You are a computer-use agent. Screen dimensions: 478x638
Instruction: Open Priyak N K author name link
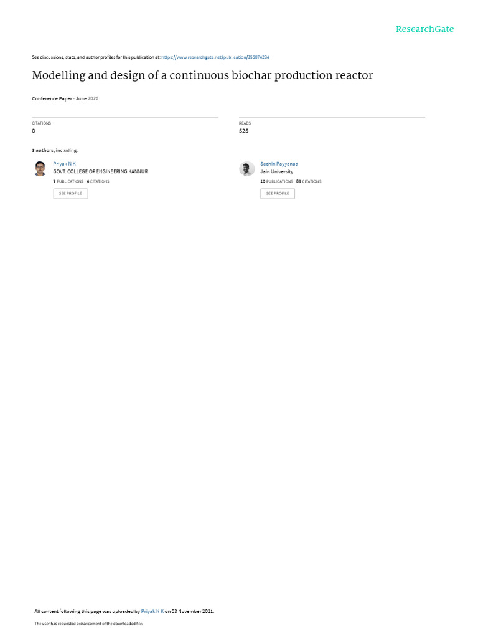[x=64, y=164]
